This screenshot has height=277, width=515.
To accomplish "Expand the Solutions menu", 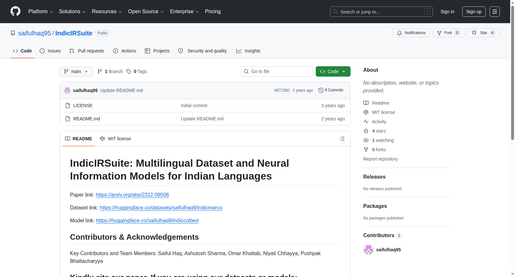I will point(72,12).
